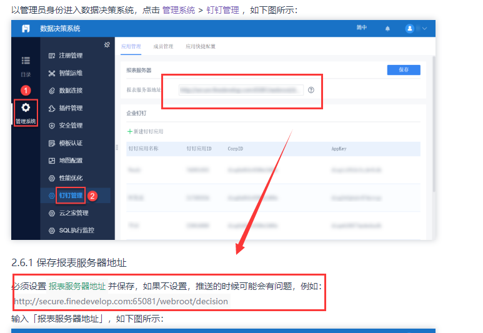Click the FineReport logo in header
483x333 pixels.
26,29
